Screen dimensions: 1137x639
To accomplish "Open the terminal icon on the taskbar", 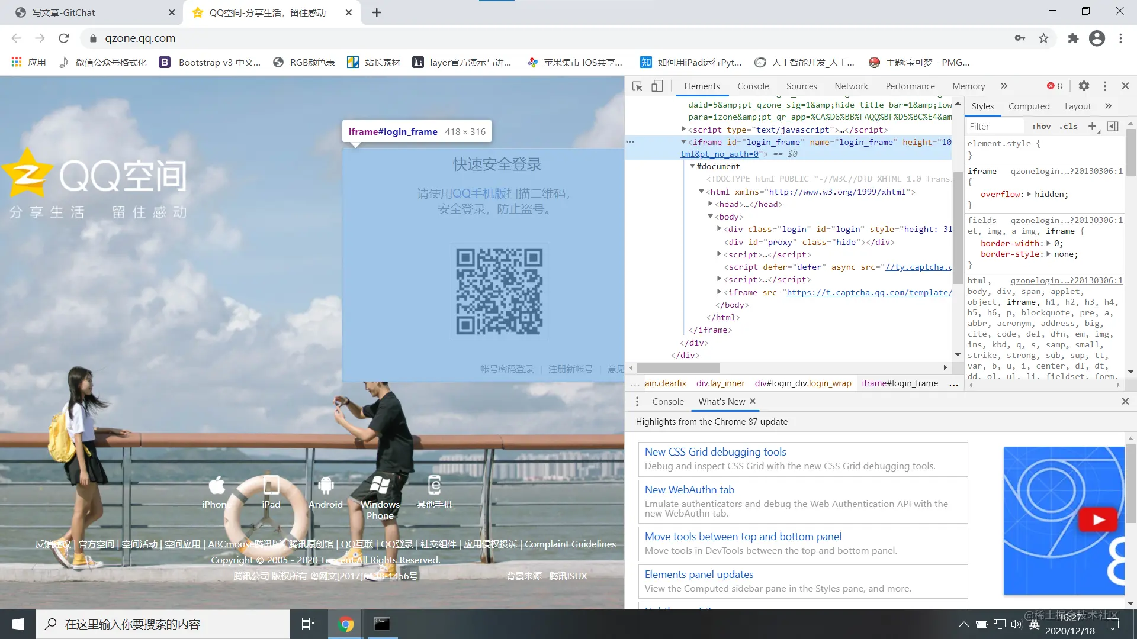I will tap(382, 624).
